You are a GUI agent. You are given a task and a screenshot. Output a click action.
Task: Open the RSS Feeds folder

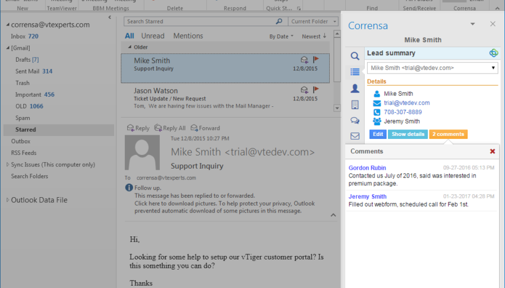tap(59, 153)
